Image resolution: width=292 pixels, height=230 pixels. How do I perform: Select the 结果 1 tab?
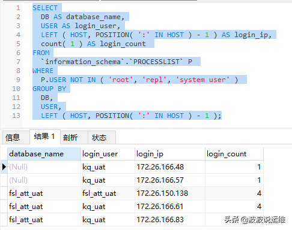pos(45,137)
